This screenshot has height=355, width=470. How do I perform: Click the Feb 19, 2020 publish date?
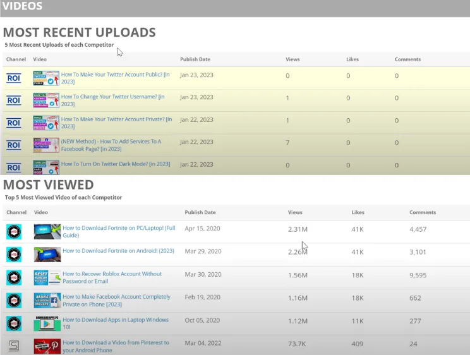202,297
